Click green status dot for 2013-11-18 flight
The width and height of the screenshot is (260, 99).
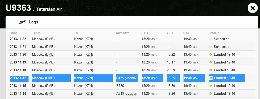point(211,70)
